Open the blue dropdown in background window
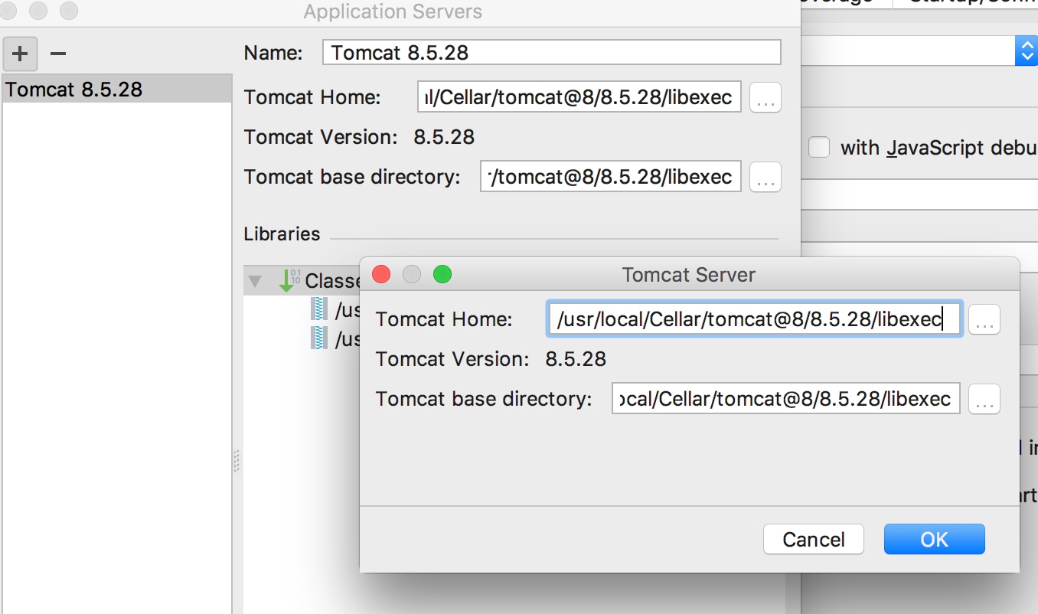The width and height of the screenshot is (1038, 614). pyautogui.click(x=1026, y=51)
